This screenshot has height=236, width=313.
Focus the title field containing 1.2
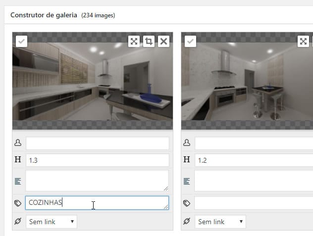click(254, 160)
